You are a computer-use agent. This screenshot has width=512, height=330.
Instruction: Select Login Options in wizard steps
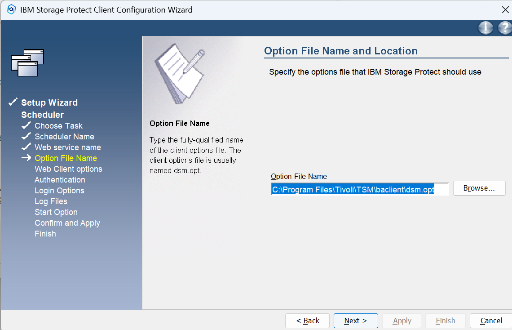coord(59,191)
